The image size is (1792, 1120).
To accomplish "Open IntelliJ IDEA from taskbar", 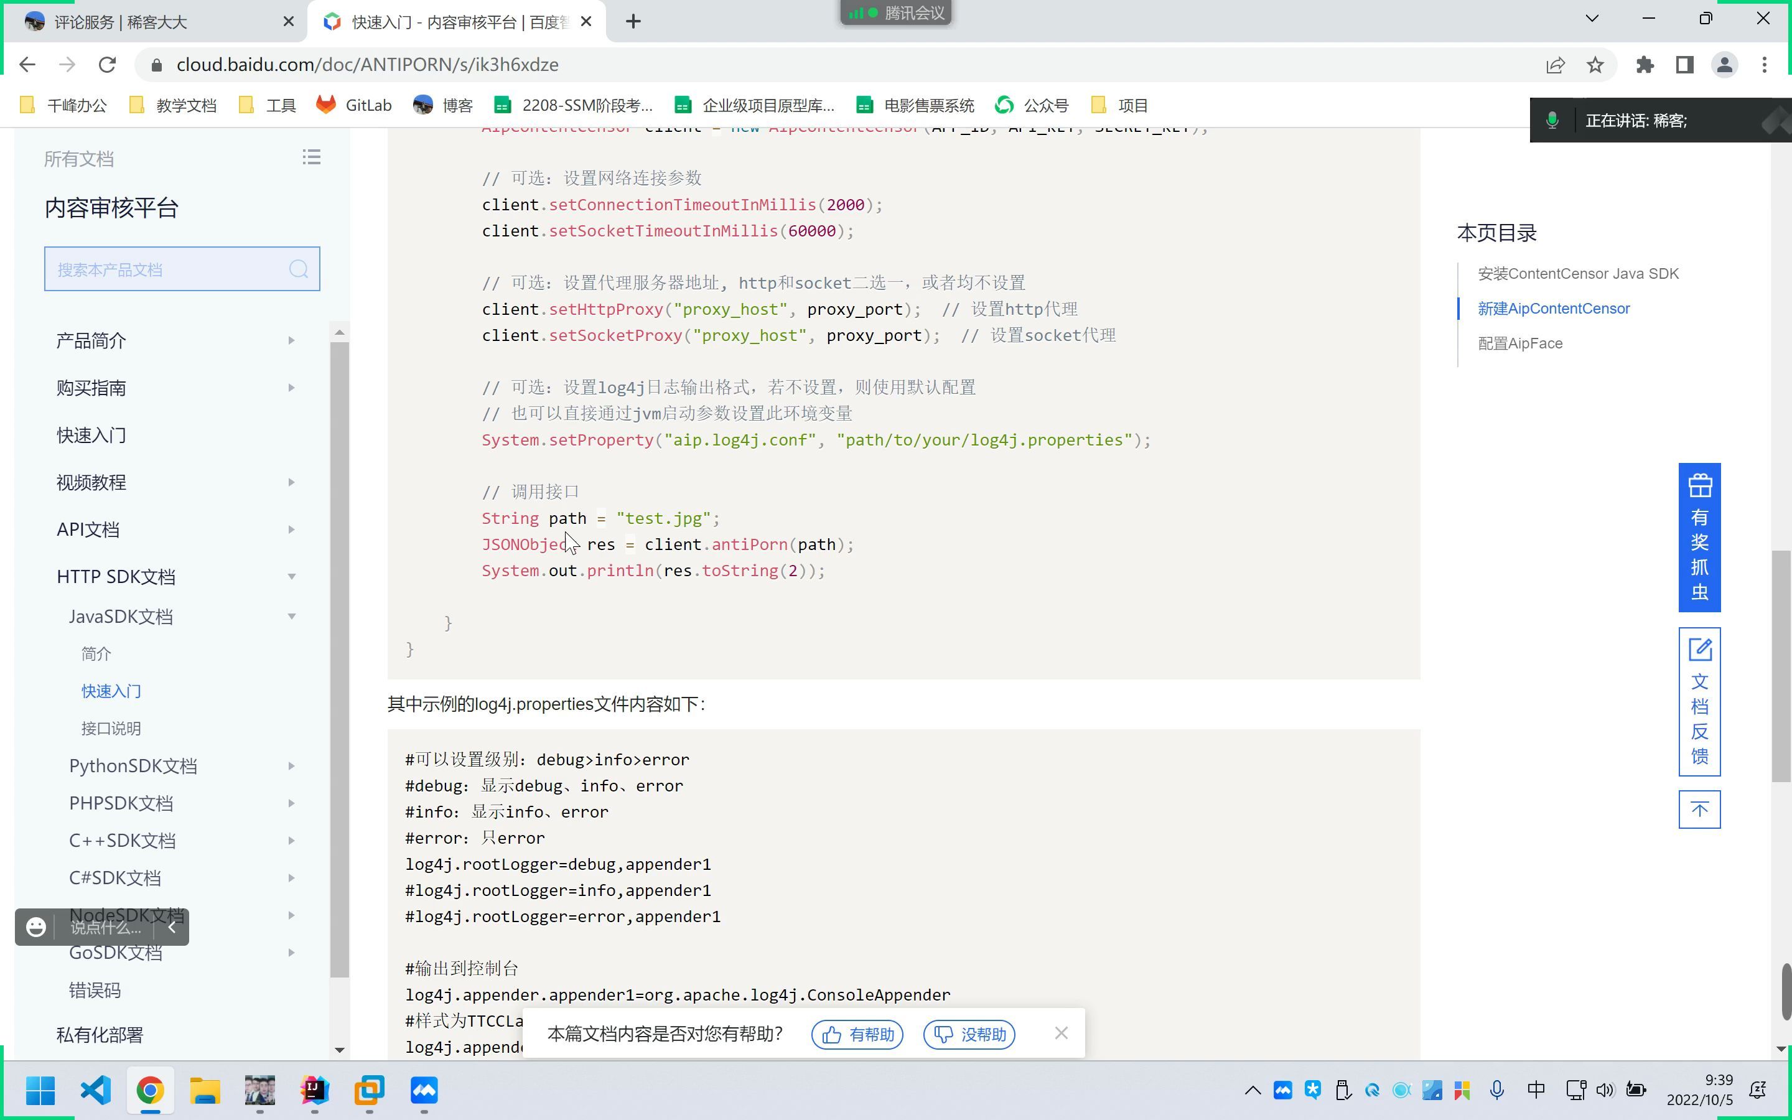I will click(315, 1090).
